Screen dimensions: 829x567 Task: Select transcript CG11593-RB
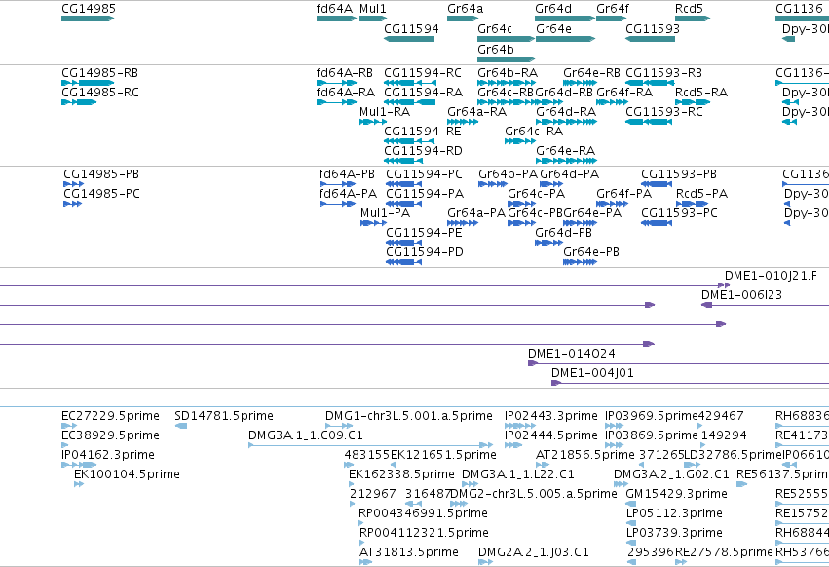click(650, 83)
